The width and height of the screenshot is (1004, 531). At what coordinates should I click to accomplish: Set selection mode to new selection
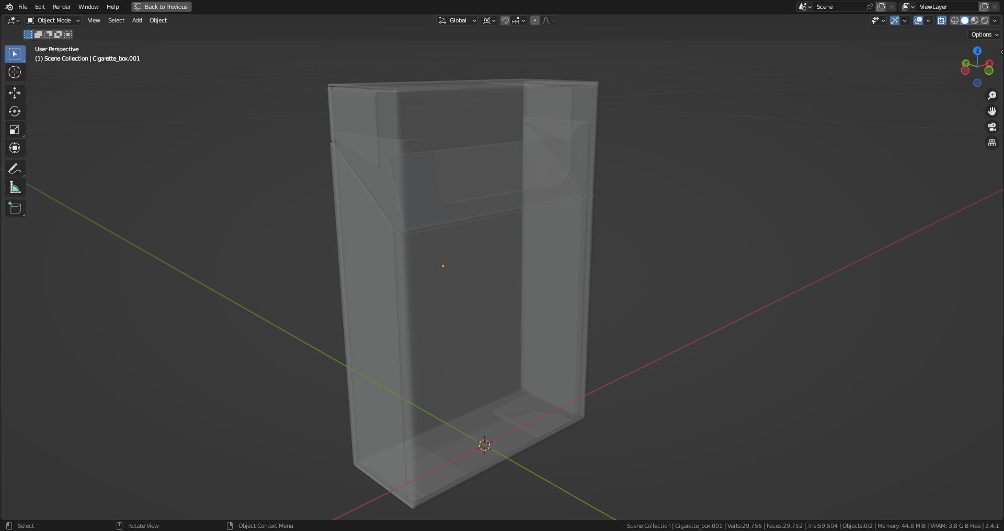pos(28,34)
